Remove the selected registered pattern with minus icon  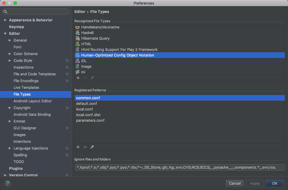(85, 147)
